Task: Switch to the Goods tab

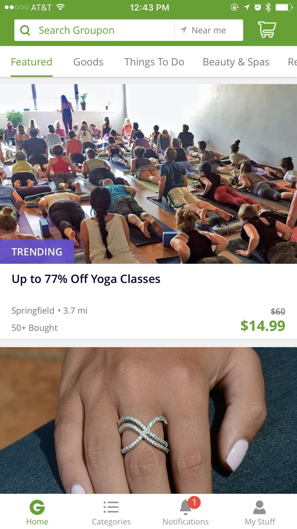Action: [88, 62]
